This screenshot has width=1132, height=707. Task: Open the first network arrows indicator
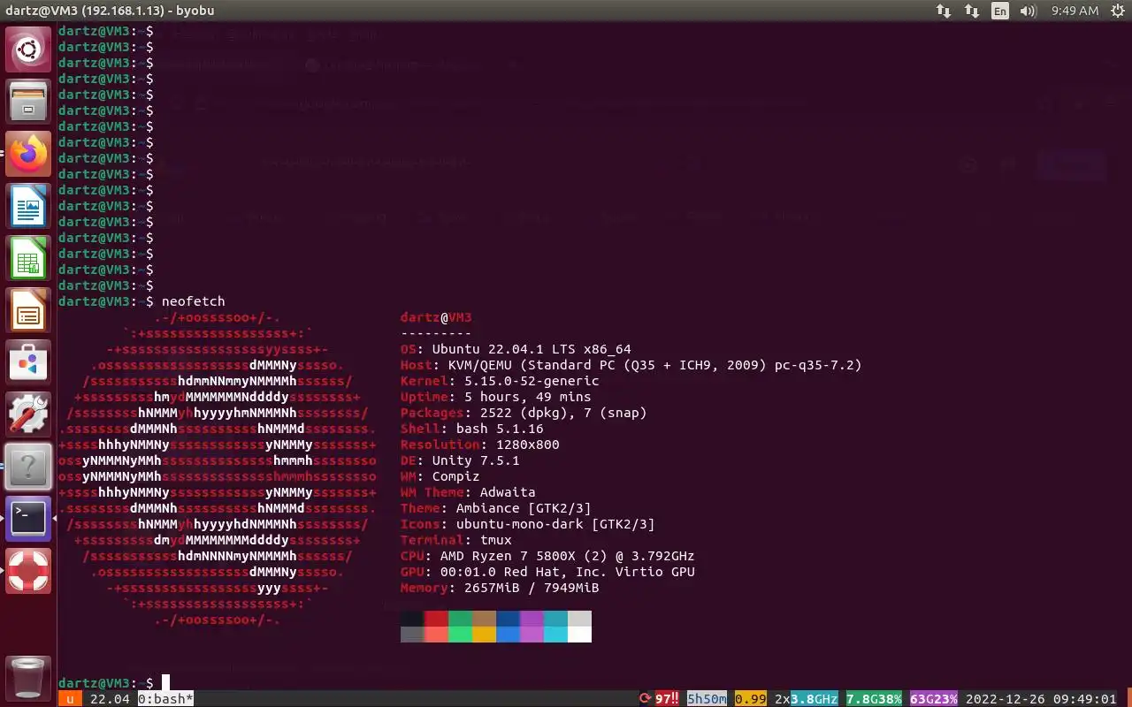pyautogui.click(x=944, y=11)
